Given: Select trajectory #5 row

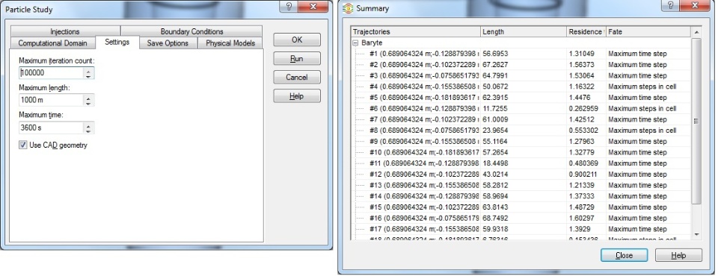Looking at the screenshot, I should (521, 97).
